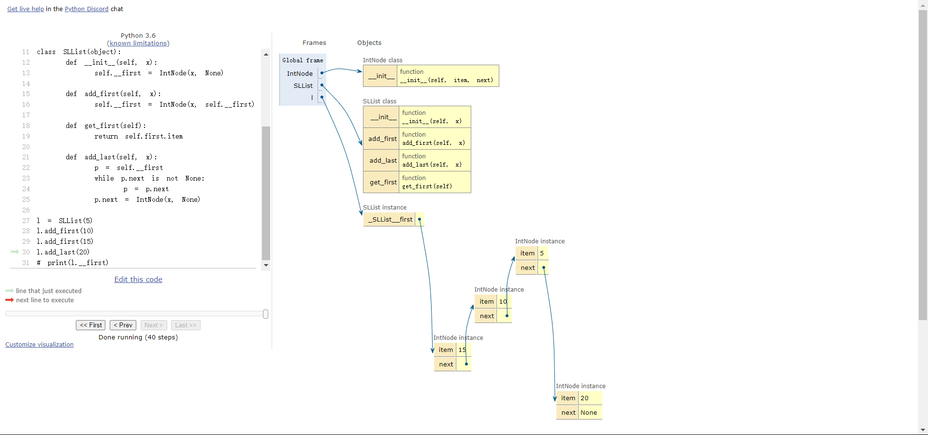The width and height of the screenshot is (928, 435).
Task: Click the 'IntNode class' object label
Action: pos(383,60)
